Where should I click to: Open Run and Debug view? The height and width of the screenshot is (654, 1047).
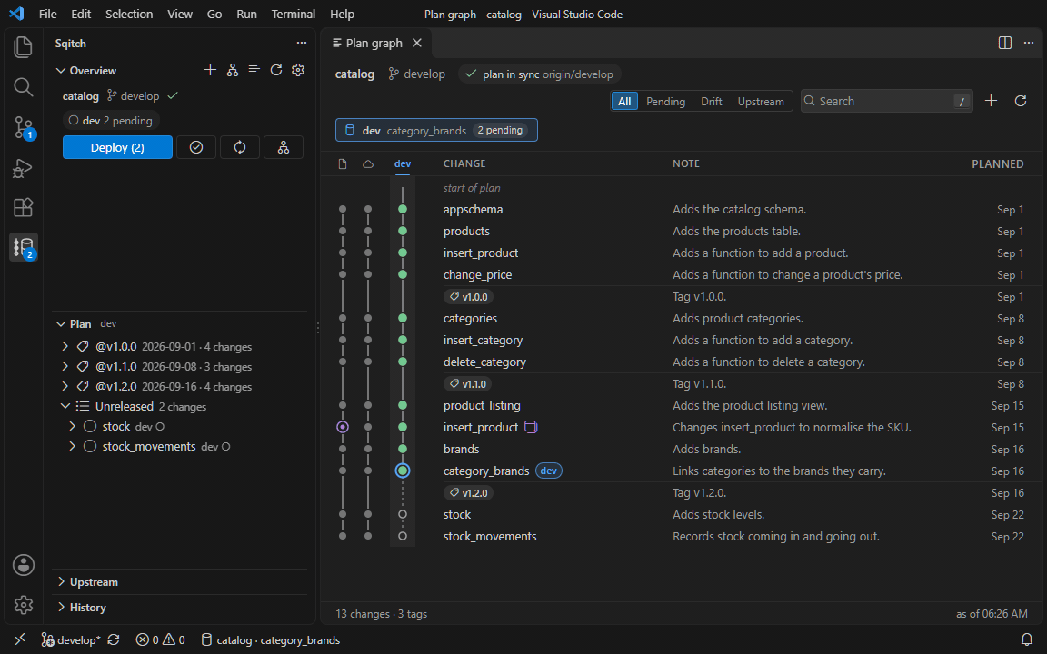tap(24, 167)
